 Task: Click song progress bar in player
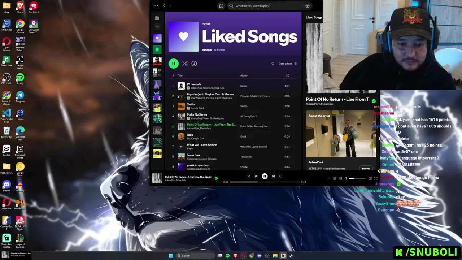click(265, 182)
